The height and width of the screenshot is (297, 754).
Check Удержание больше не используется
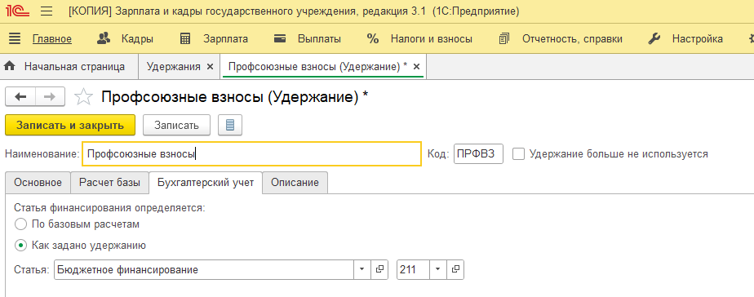point(518,154)
